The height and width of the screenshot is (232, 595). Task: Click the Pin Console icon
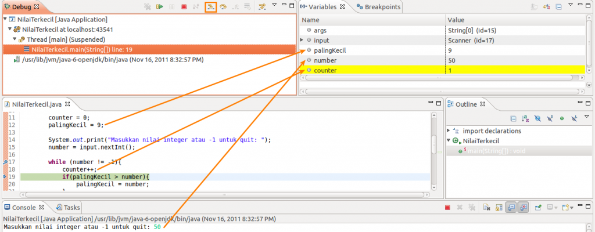tap(537, 208)
